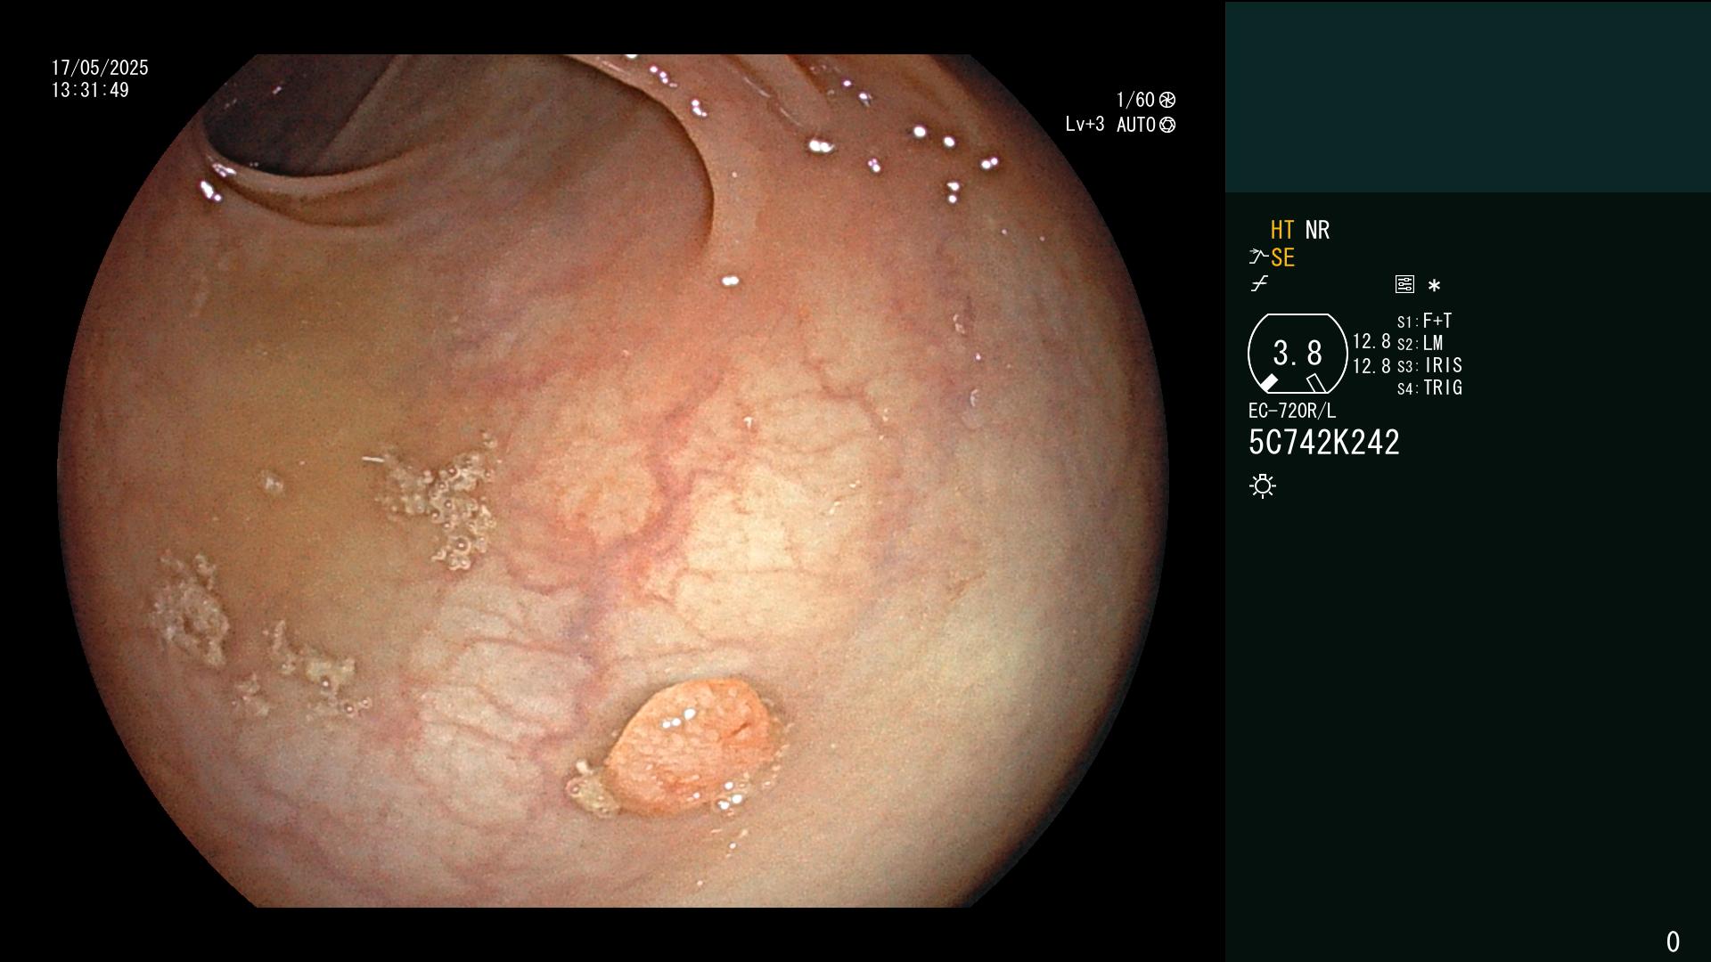This screenshot has height=962, width=1711.
Task: Click the settings sliders icon
Action: tap(1404, 284)
